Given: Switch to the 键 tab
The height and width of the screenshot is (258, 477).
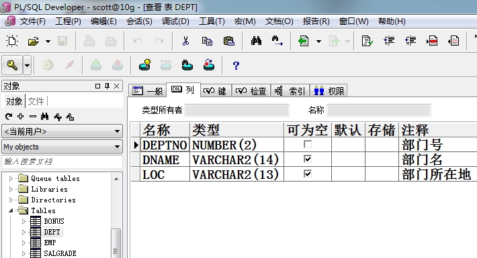Looking at the screenshot, I should tap(216, 90).
